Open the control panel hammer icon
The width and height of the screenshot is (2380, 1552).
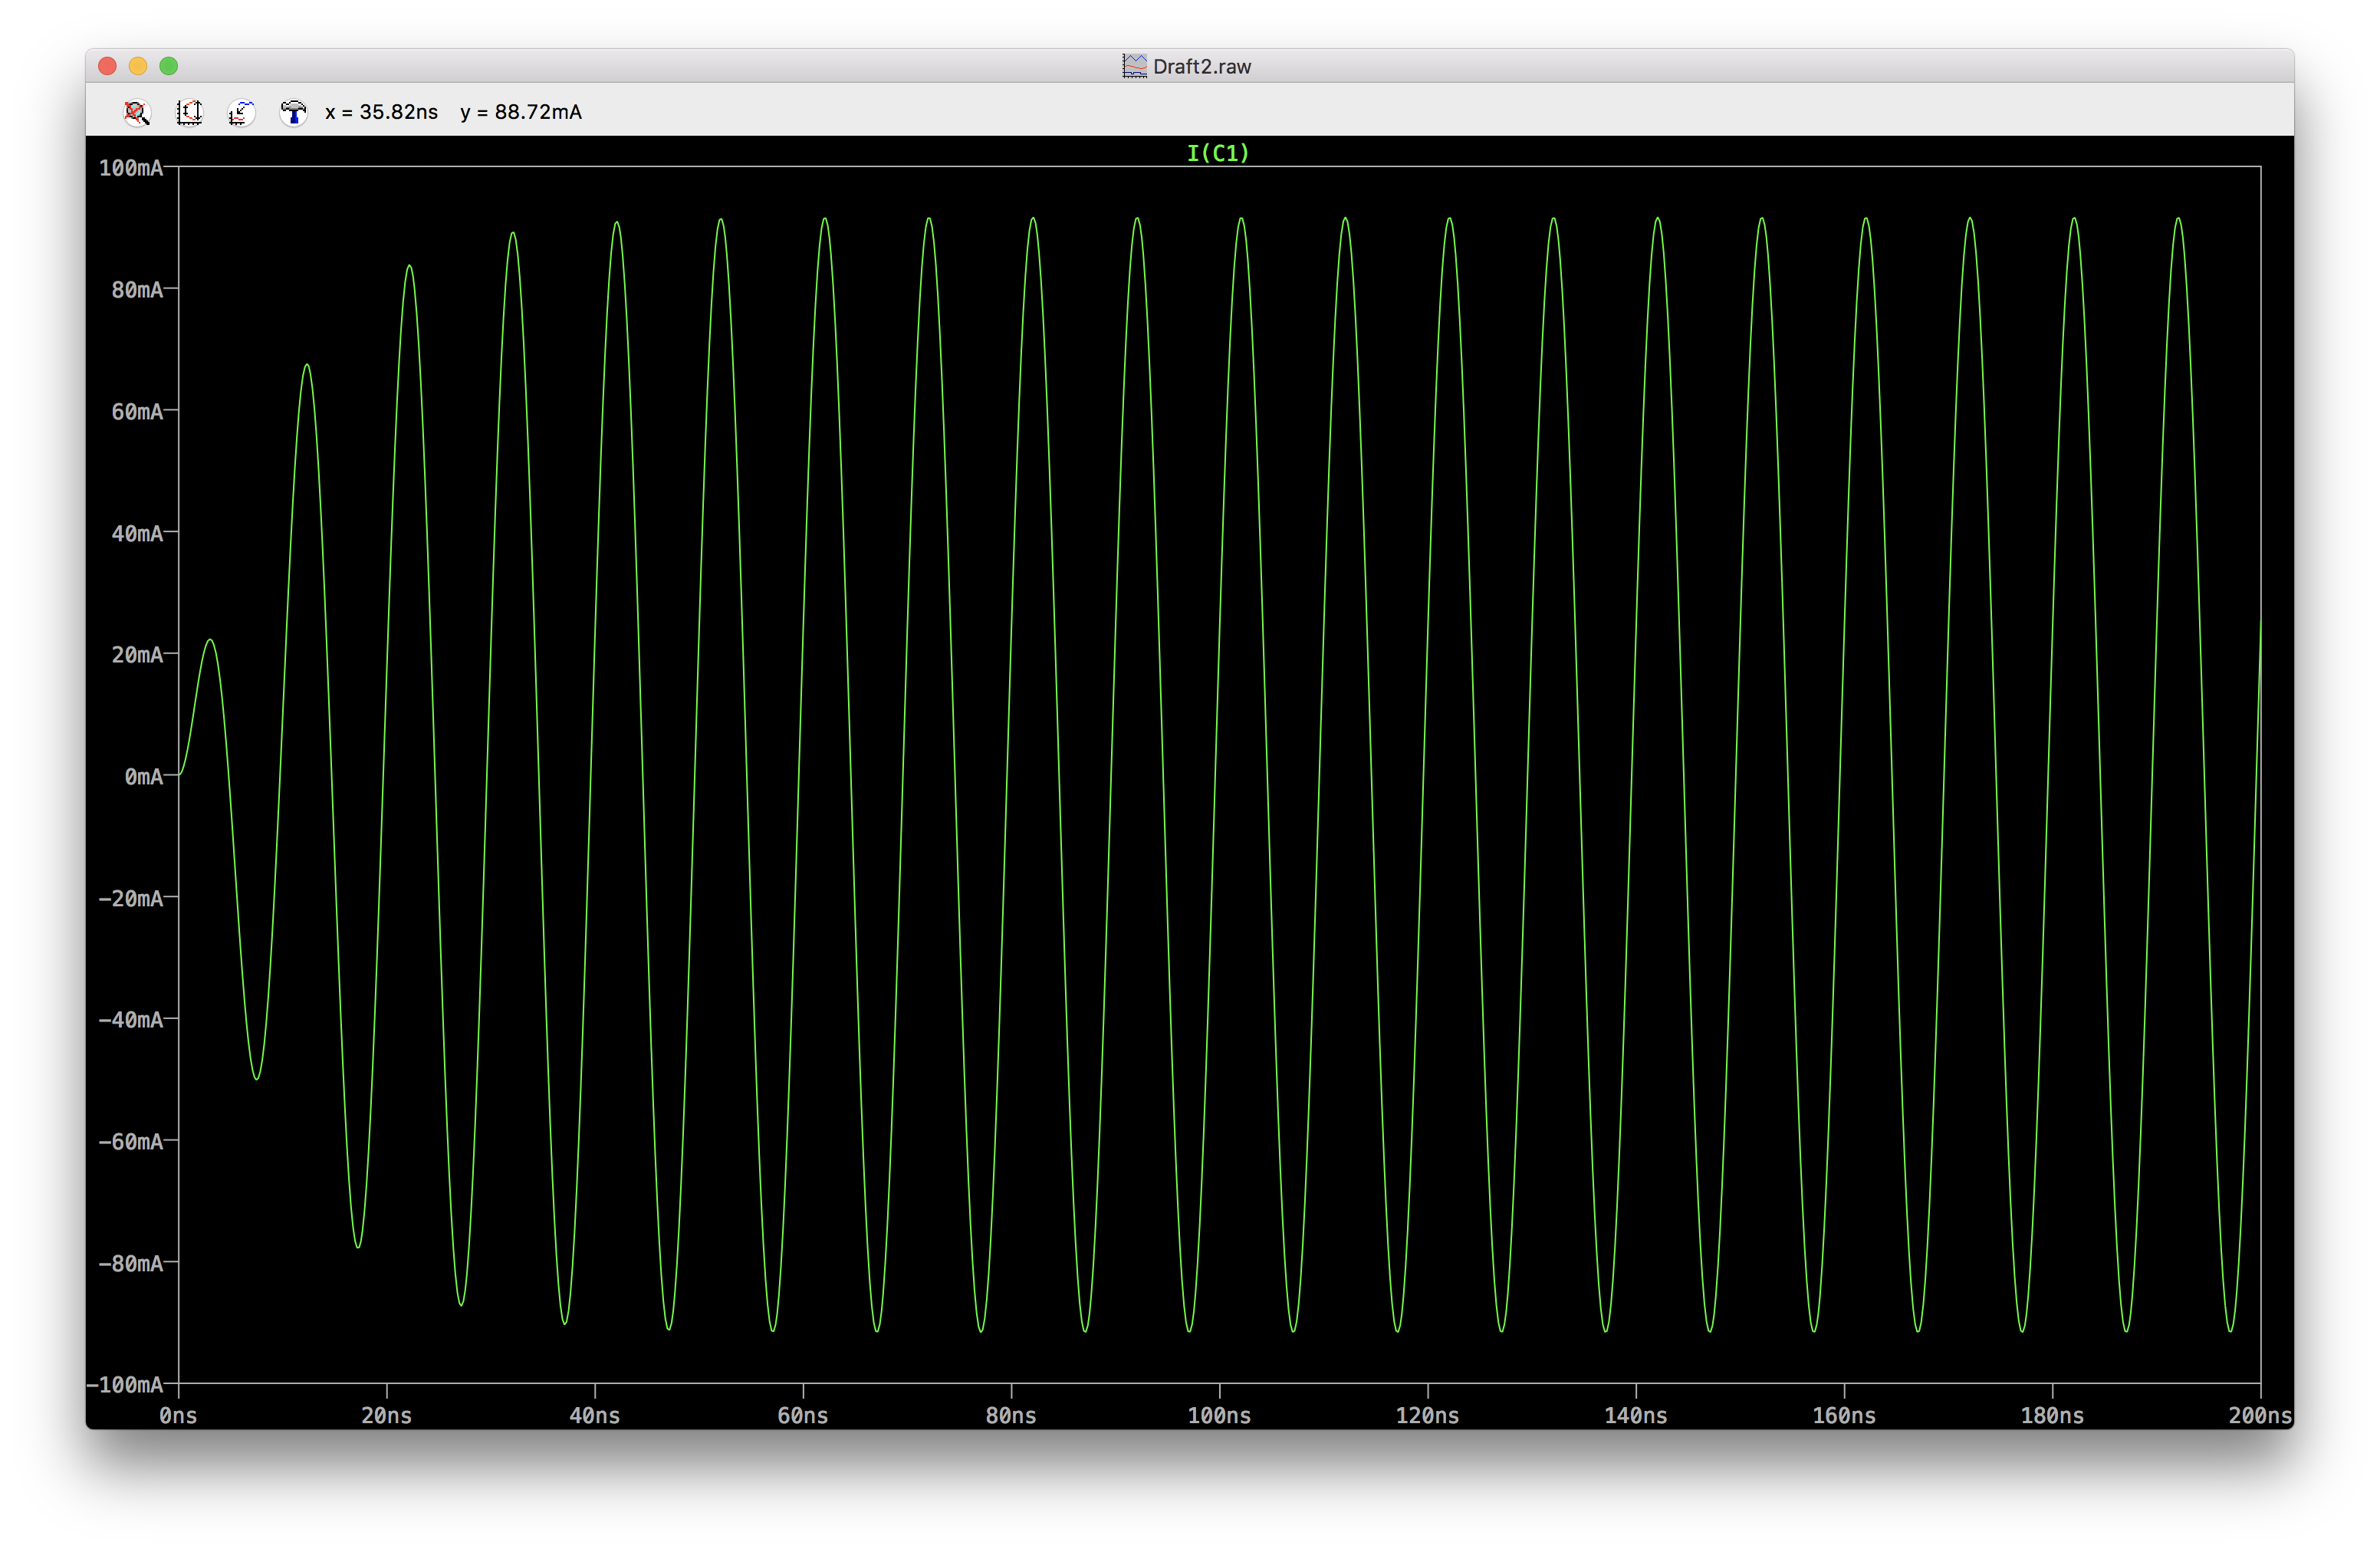click(293, 112)
